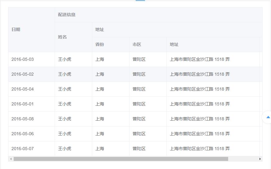Click the horizontal scrollbar left arrow
271x169 pixels.
(11, 159)
